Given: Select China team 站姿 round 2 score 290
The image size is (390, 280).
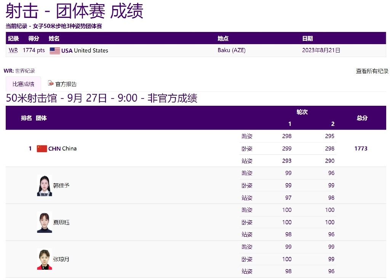Looking at the screenshot, I should [x=330, y=161].
